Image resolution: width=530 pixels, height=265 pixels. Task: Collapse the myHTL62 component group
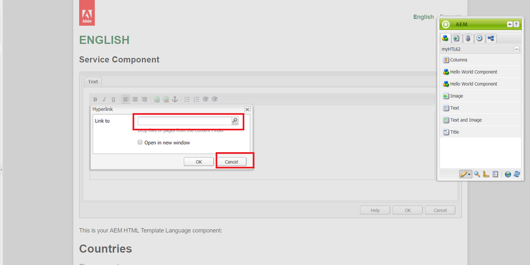516,49
